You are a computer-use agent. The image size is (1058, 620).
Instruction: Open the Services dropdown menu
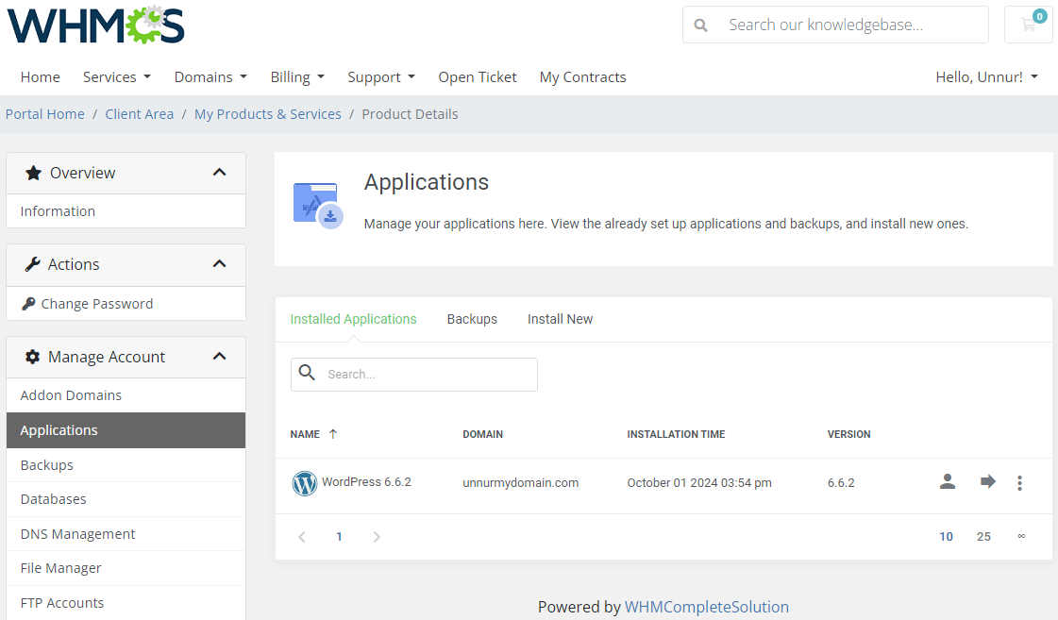point(117,77)
